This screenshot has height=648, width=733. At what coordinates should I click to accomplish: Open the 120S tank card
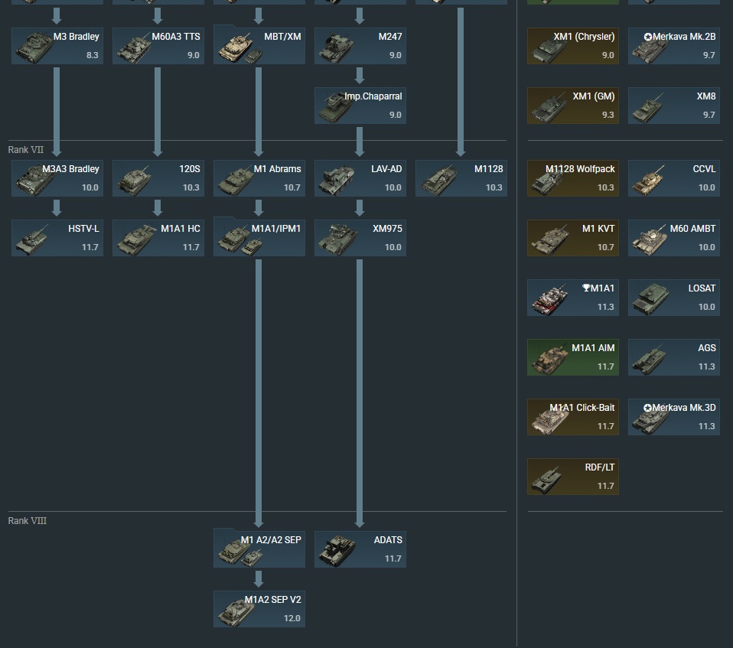coord(158,177)
